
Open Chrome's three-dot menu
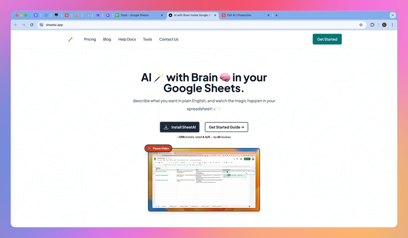coord(392,25)
